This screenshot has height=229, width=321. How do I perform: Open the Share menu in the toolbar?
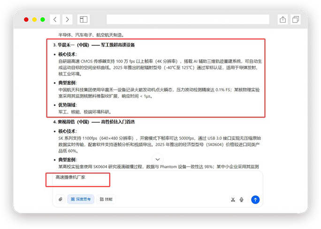click(x=283, y=19)
